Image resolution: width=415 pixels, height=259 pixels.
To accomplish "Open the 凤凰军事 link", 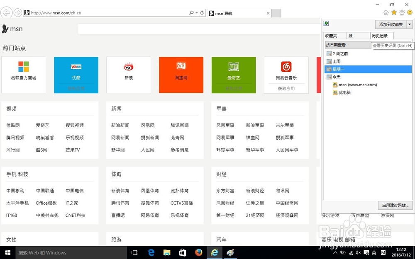I will tap(225, 125).
